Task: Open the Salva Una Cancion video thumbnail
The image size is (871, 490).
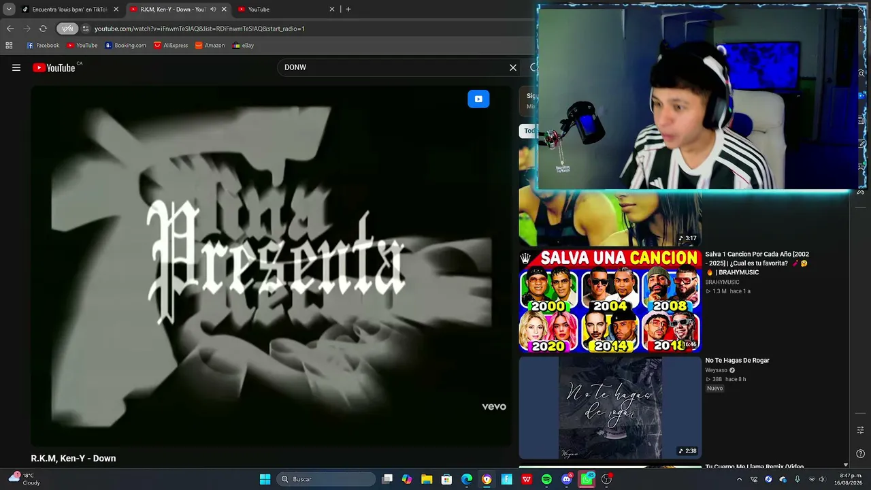Action: 610,301
